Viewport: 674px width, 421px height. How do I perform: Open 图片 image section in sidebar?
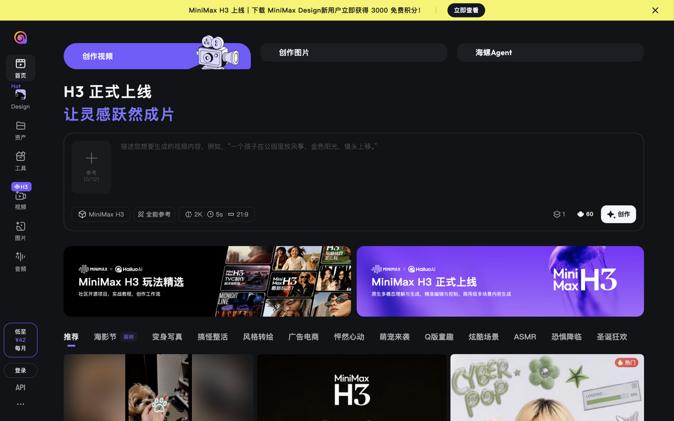click(x=21, y=231)
